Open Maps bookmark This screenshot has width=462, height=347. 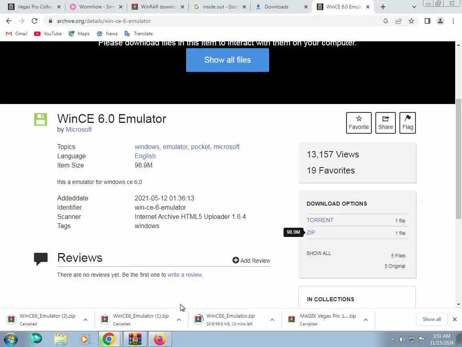(x=79, y=34)
